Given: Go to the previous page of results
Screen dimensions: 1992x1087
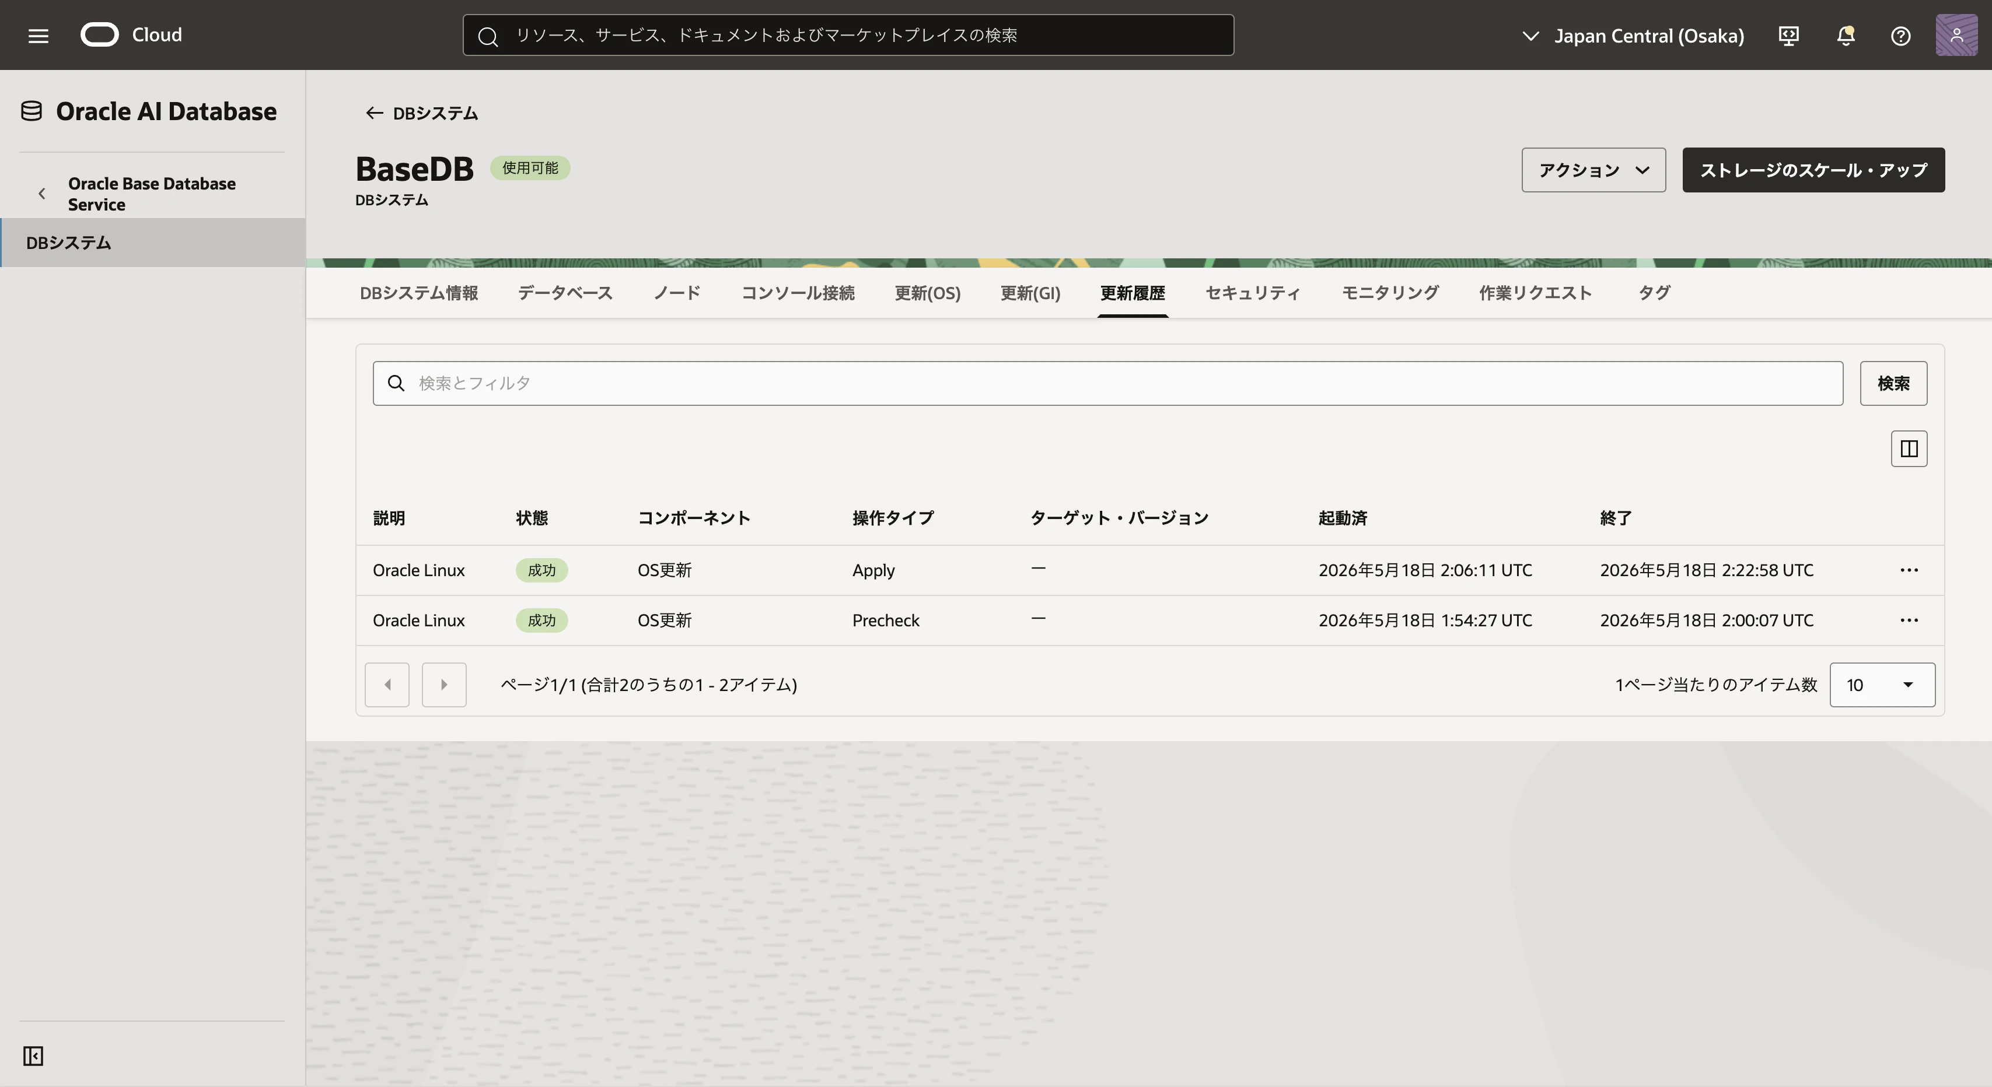Looking at the screenshot, I should click(x=387, y=685).
